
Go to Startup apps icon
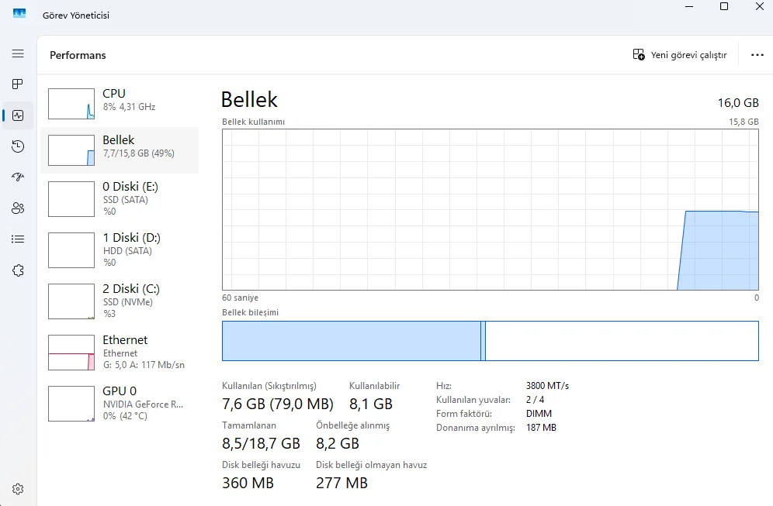coord(18,177)
